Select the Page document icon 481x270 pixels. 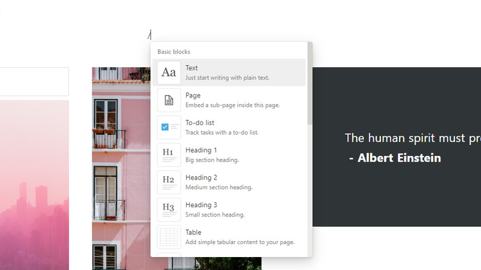coord(168,100)
